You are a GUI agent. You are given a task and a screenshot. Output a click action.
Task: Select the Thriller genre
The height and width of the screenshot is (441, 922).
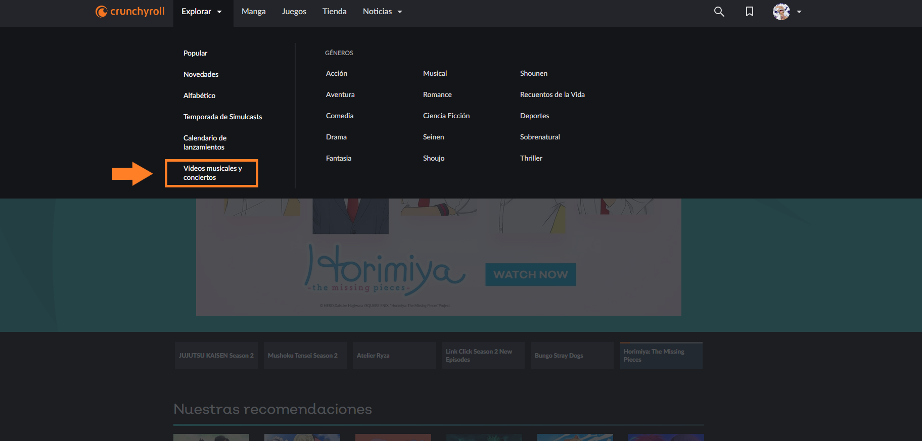pos(531,158)
